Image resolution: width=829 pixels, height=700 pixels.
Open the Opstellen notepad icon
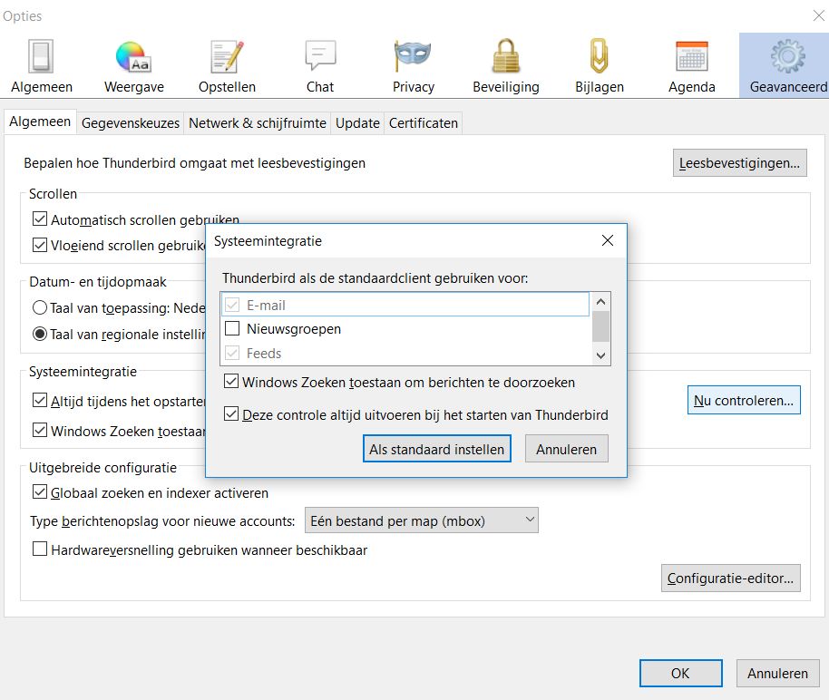click(227, 57)
